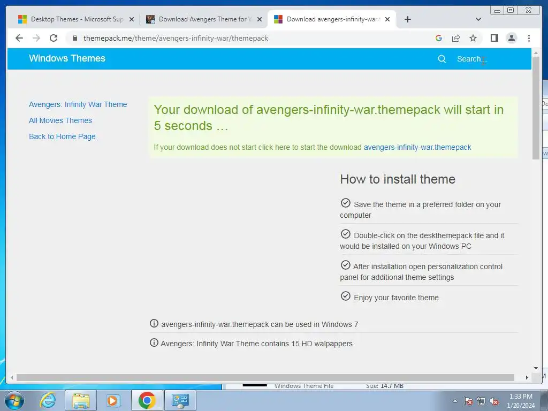Open the clock showing 1:33 PM
The width and height of the screenshot is (548, 411).
click(x=521, y=401)
